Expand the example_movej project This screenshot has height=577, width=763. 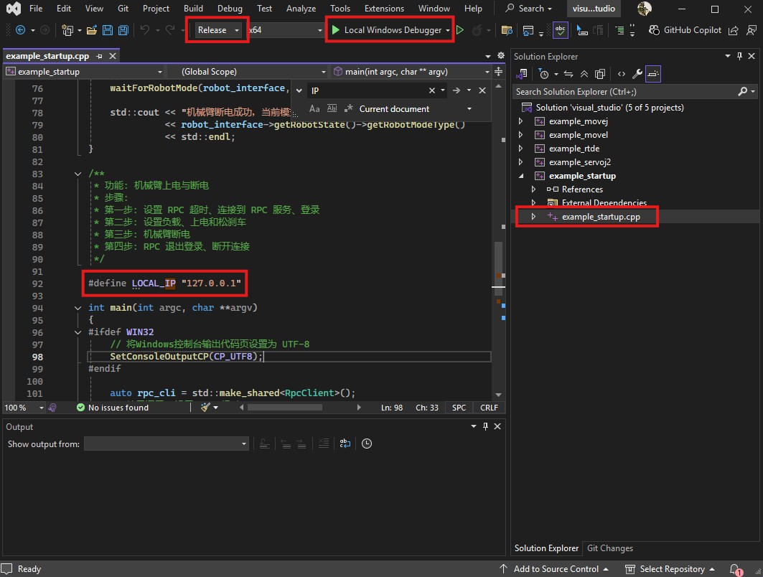coord(520,121)
